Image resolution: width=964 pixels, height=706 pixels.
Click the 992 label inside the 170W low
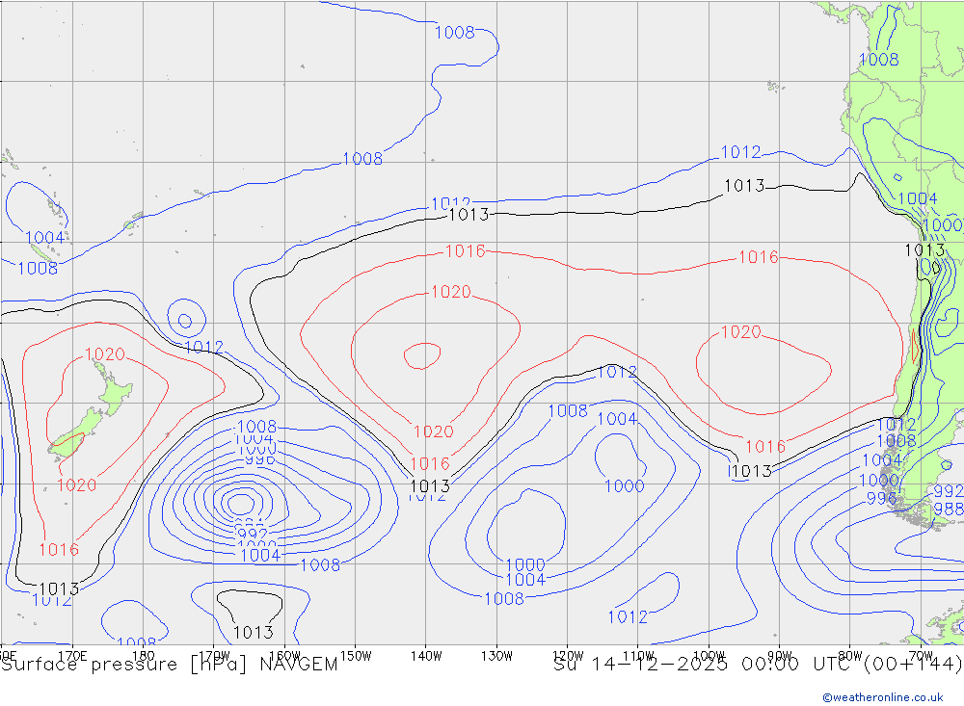252,534
